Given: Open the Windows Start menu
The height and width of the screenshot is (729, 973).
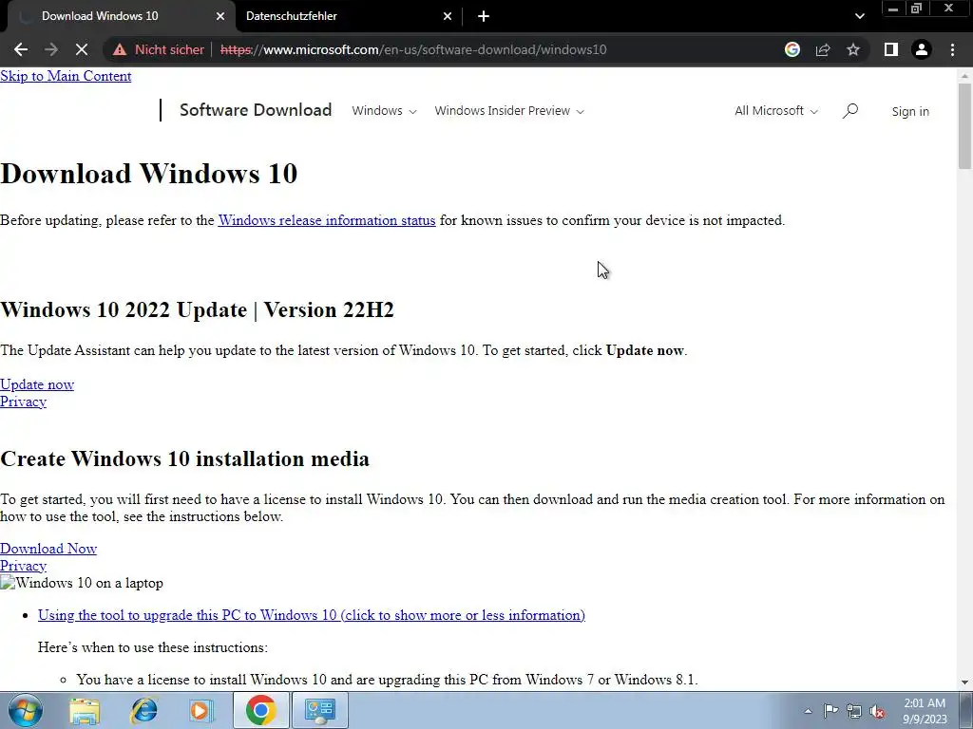Looking at the screenshot, I should pyautogui.click(x=26, y=710).
